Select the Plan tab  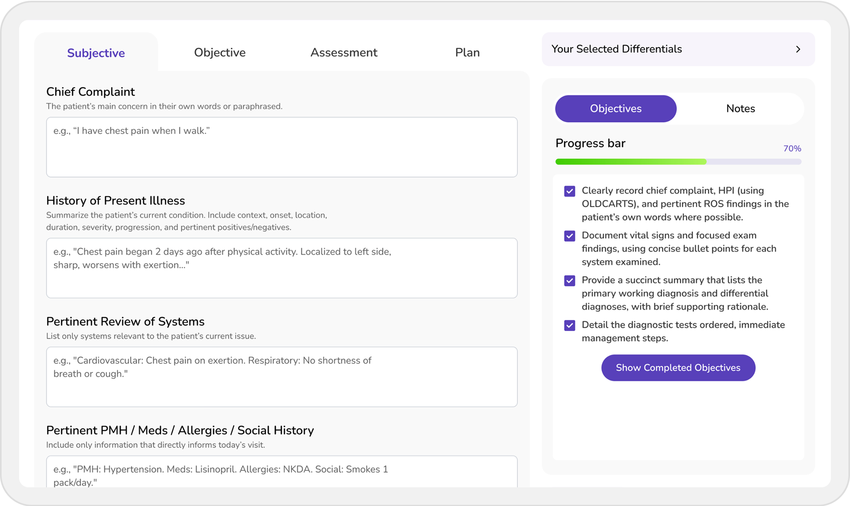point(467,52)
